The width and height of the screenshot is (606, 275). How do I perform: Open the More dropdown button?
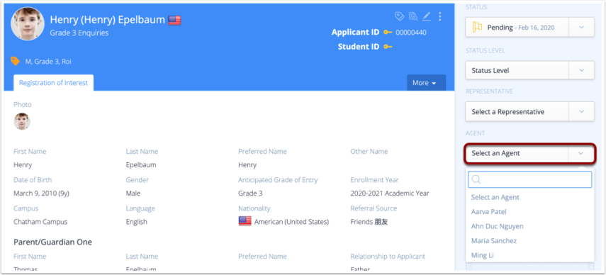(426, 83)
